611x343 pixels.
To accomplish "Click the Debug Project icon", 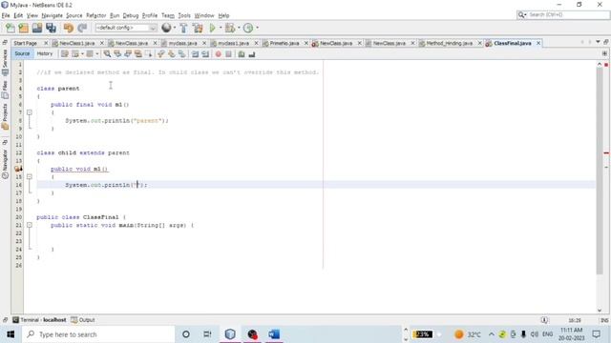I will coord(230,28).
